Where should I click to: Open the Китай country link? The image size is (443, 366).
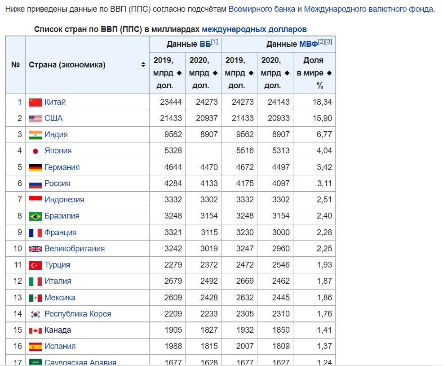pyautogui.click(x=55, y=102)
